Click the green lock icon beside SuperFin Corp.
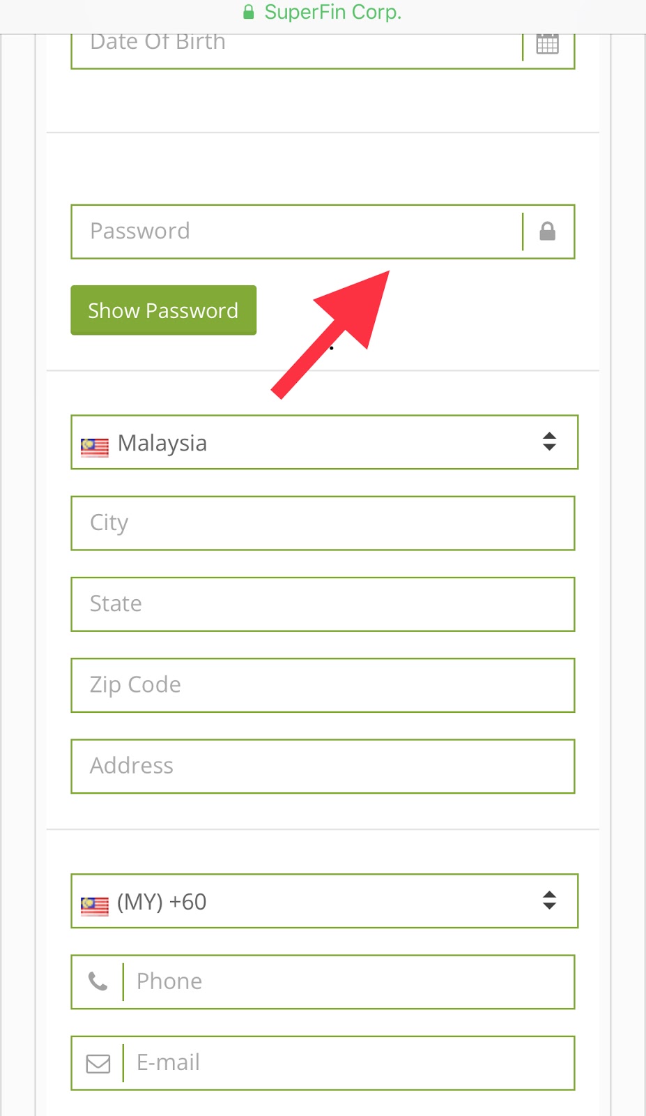This screenshot has height=1116, width=646. [248, 12]
